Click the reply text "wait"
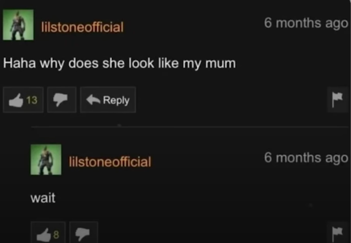Viewport: 351px width, 243px height. 43,198
